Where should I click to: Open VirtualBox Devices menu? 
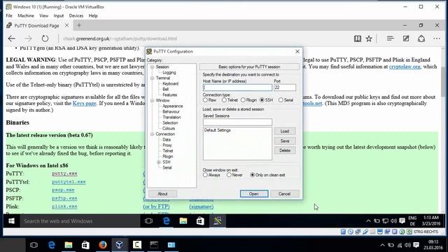click(x=76, y=15)
